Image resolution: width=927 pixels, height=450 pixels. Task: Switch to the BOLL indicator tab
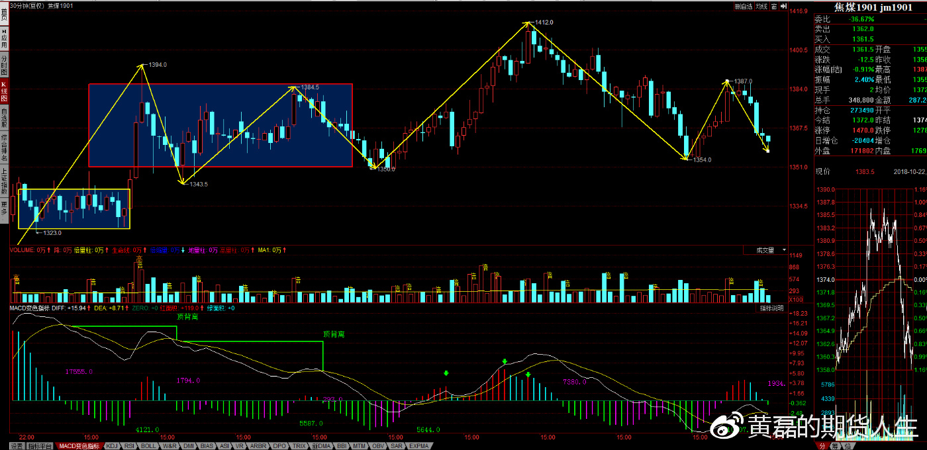point(148,446)
